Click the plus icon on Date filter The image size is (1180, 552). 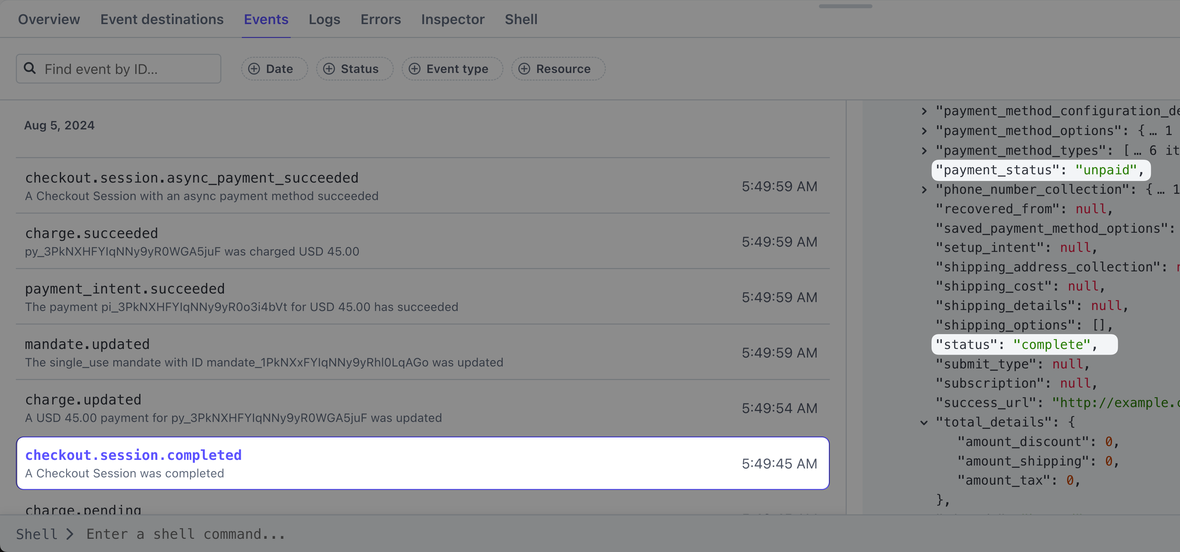click(x=254, y=69)
